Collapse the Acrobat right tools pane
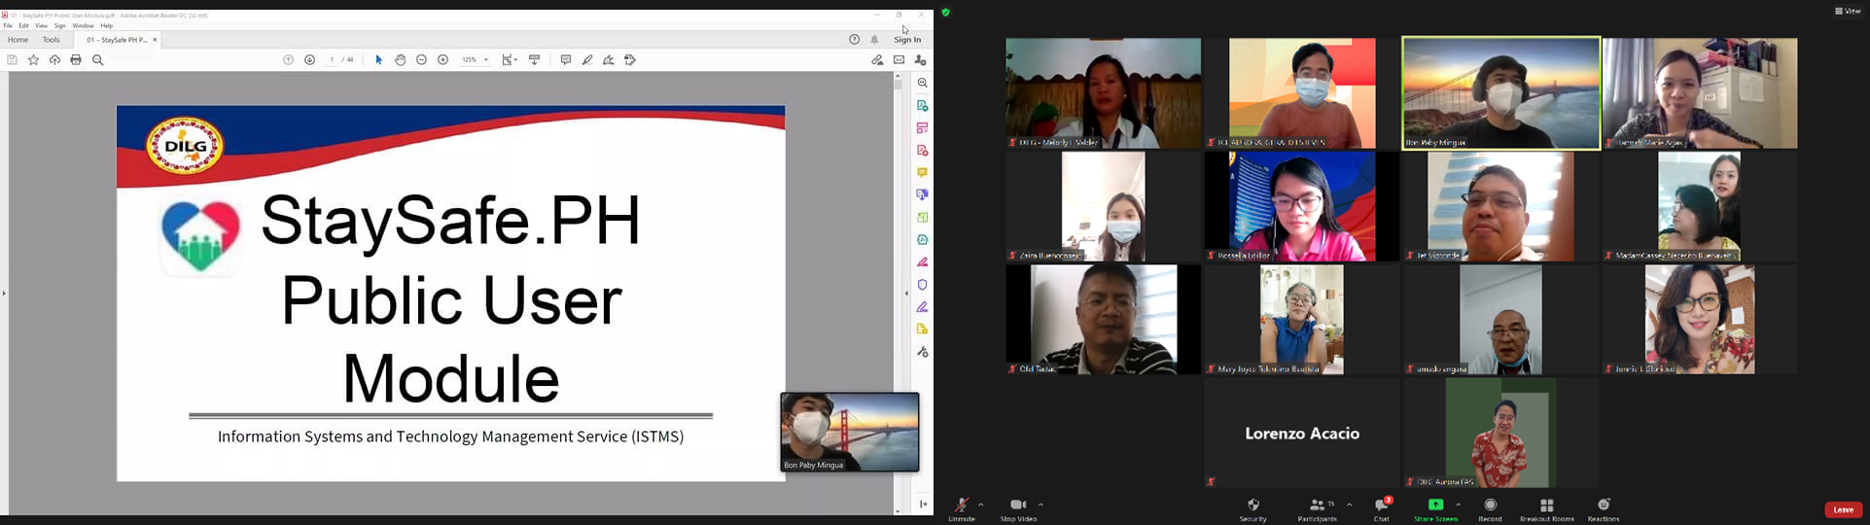1870x525 pixels. coord(906,293)
